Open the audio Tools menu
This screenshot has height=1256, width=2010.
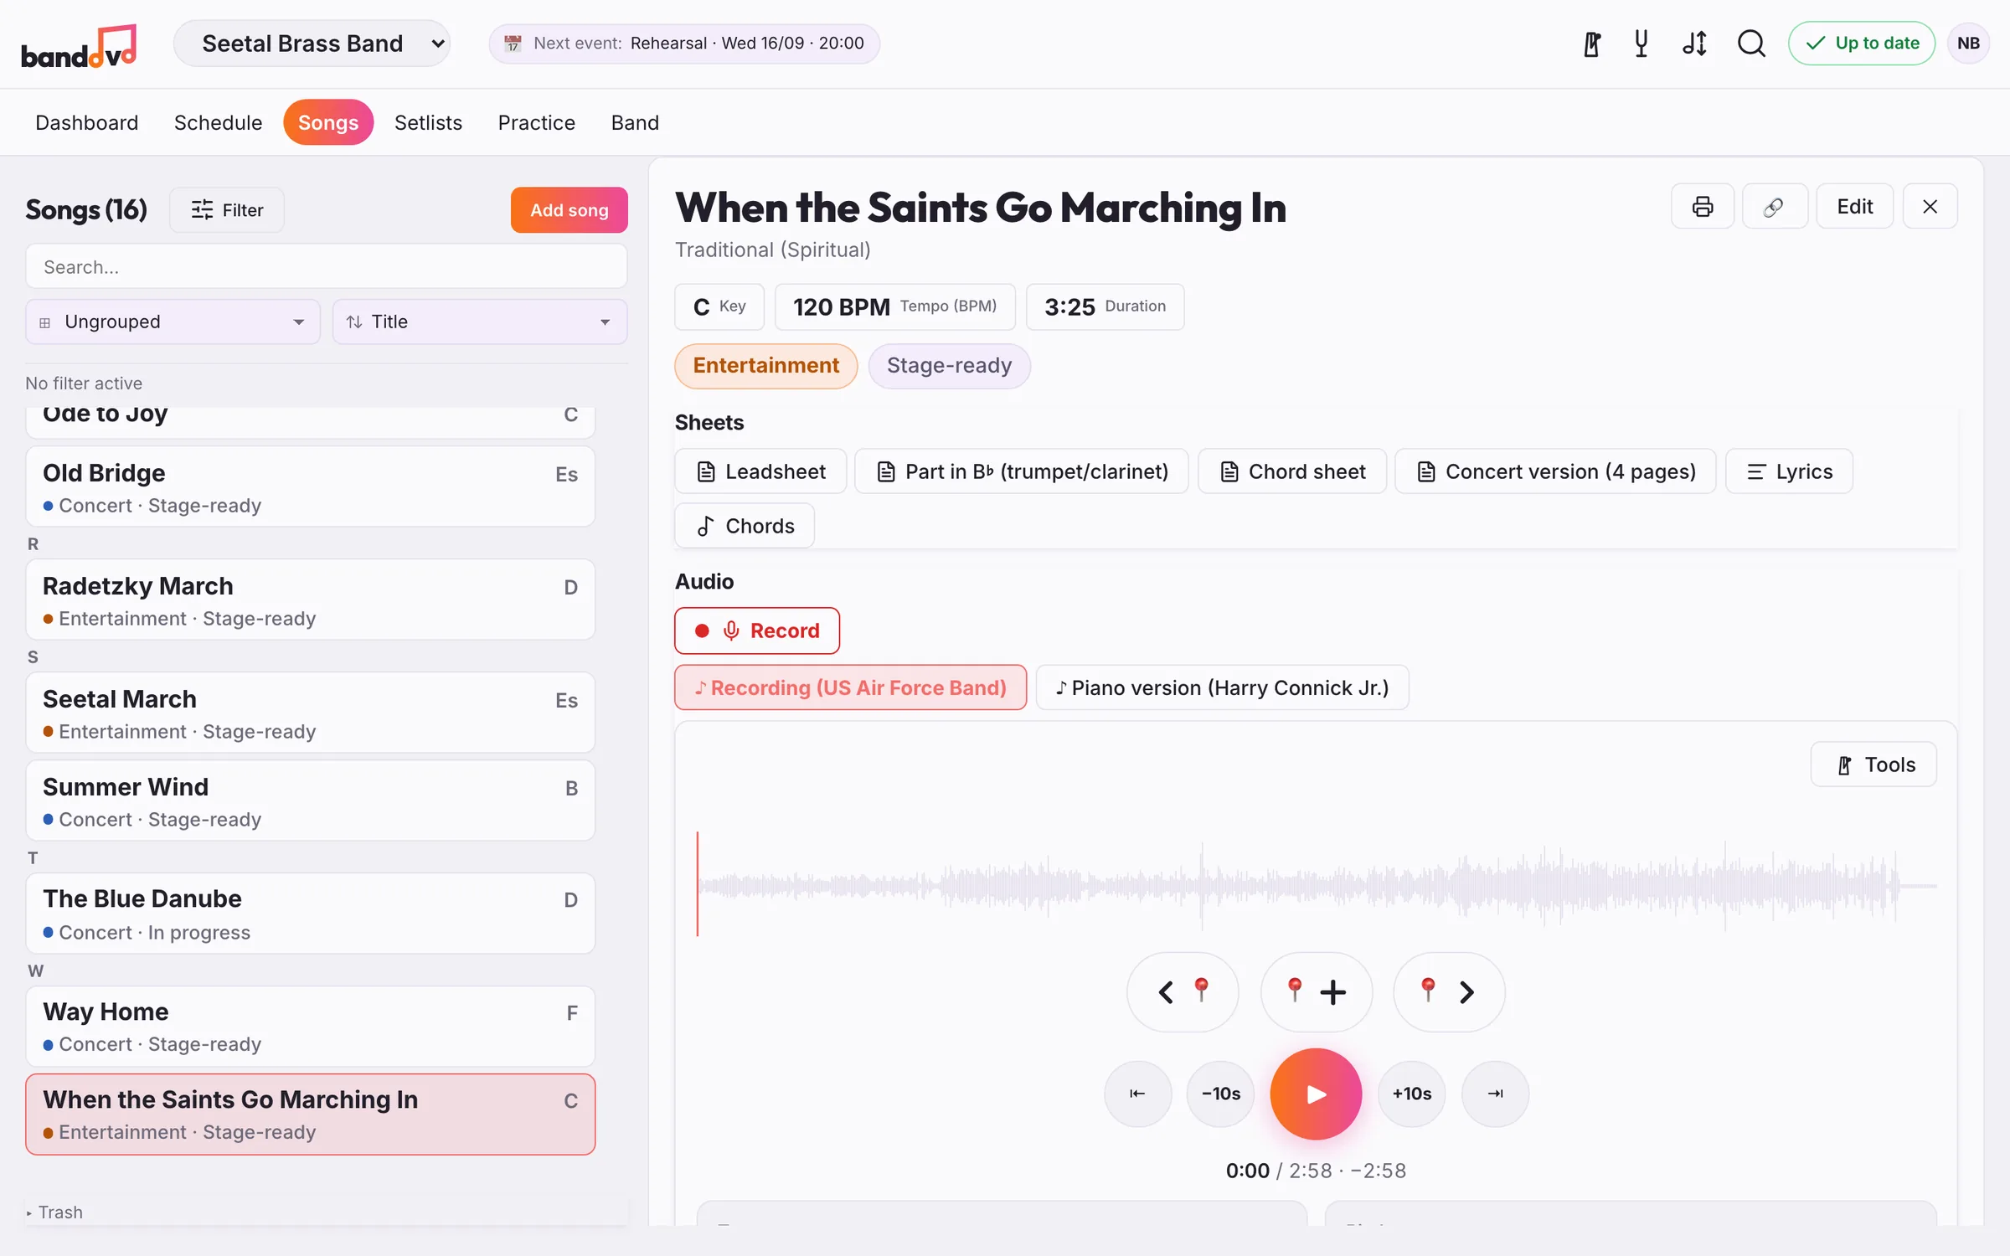1873,764
